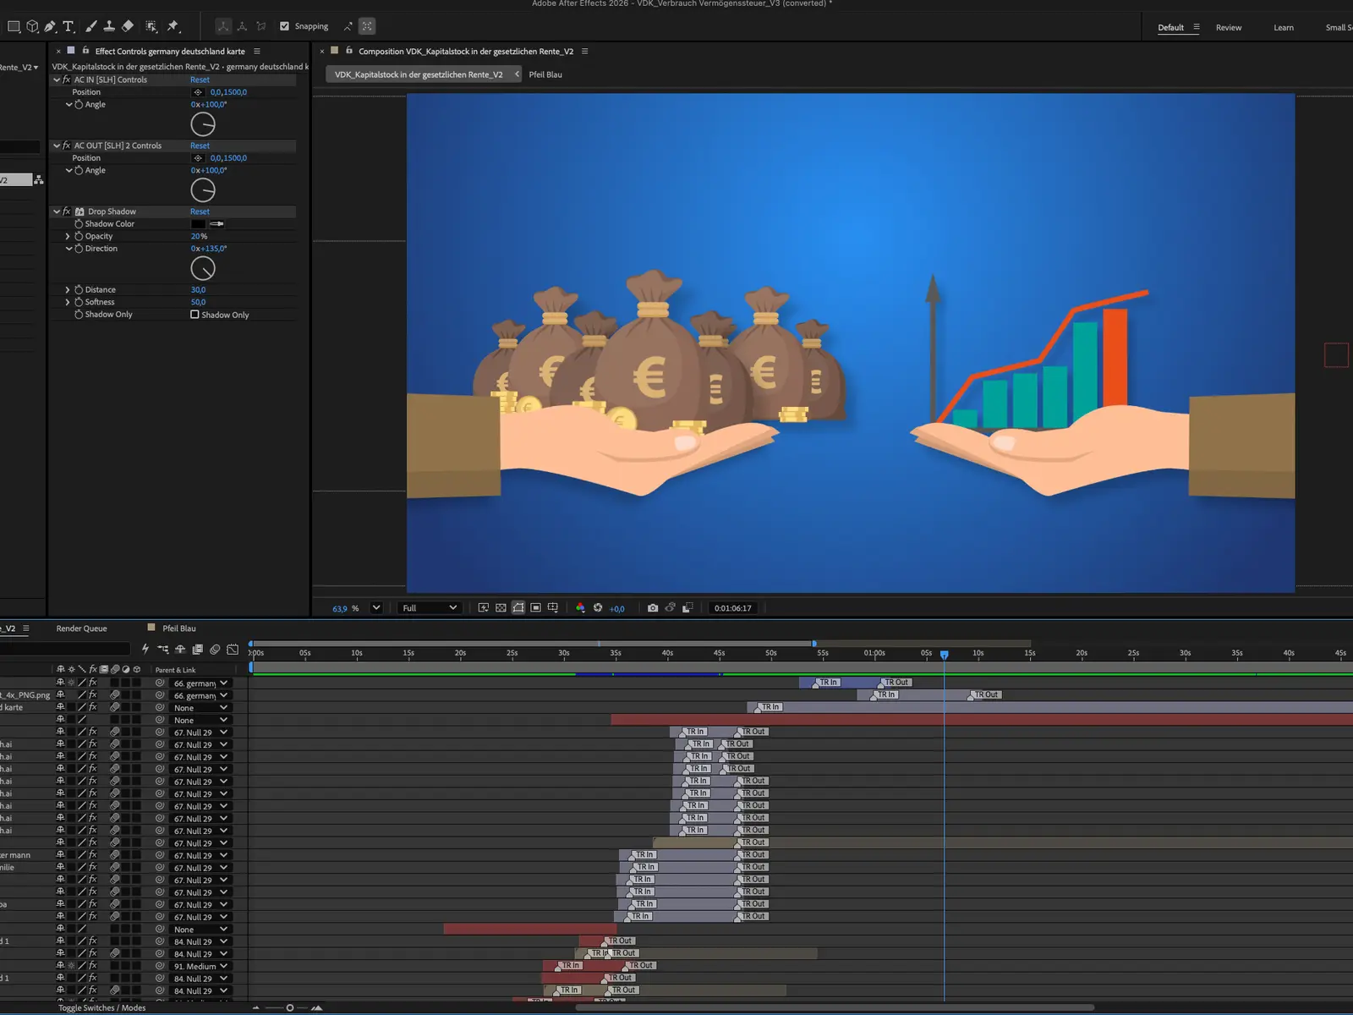Collapse the Drop Shadow effect group
This screenshot has height=1015, width=1353.
pyautogui.click(x=57, y=211)
